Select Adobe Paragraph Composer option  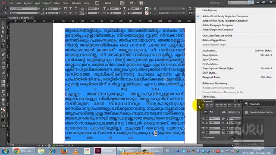217,25
